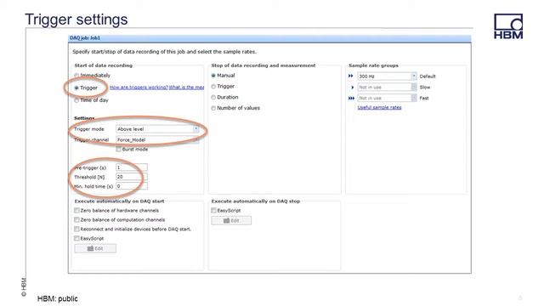Choose Time of day start option

tap(76, 100)
